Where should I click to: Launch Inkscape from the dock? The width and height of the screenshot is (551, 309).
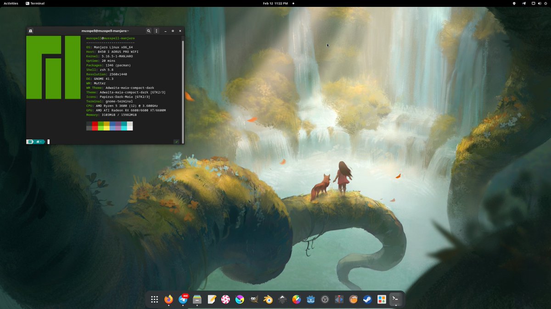click(x=282, y=299)
